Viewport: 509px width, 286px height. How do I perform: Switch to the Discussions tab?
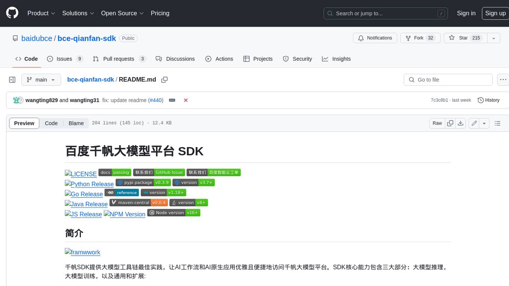175,59
